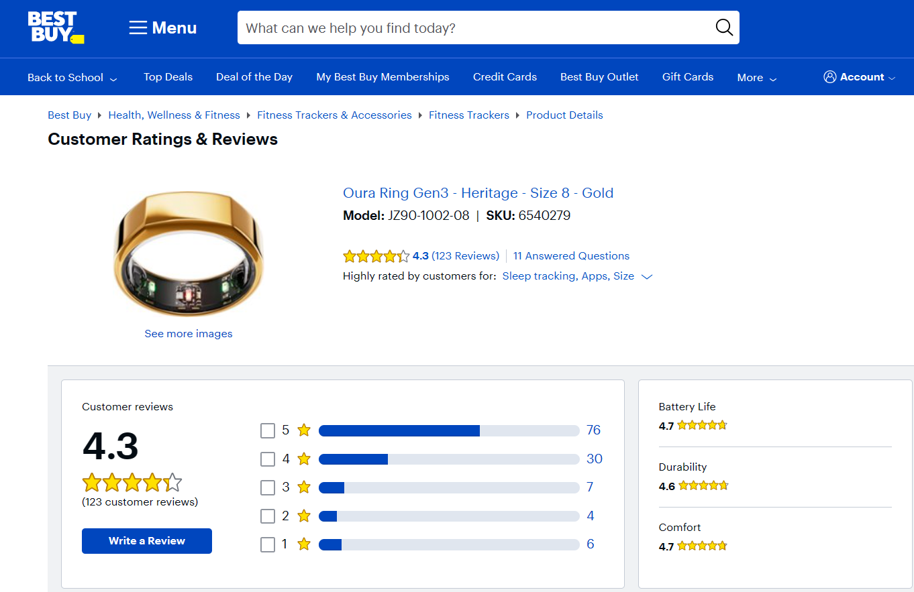
Task: Click the 3-star rating bar
Action: pos(449,487)
